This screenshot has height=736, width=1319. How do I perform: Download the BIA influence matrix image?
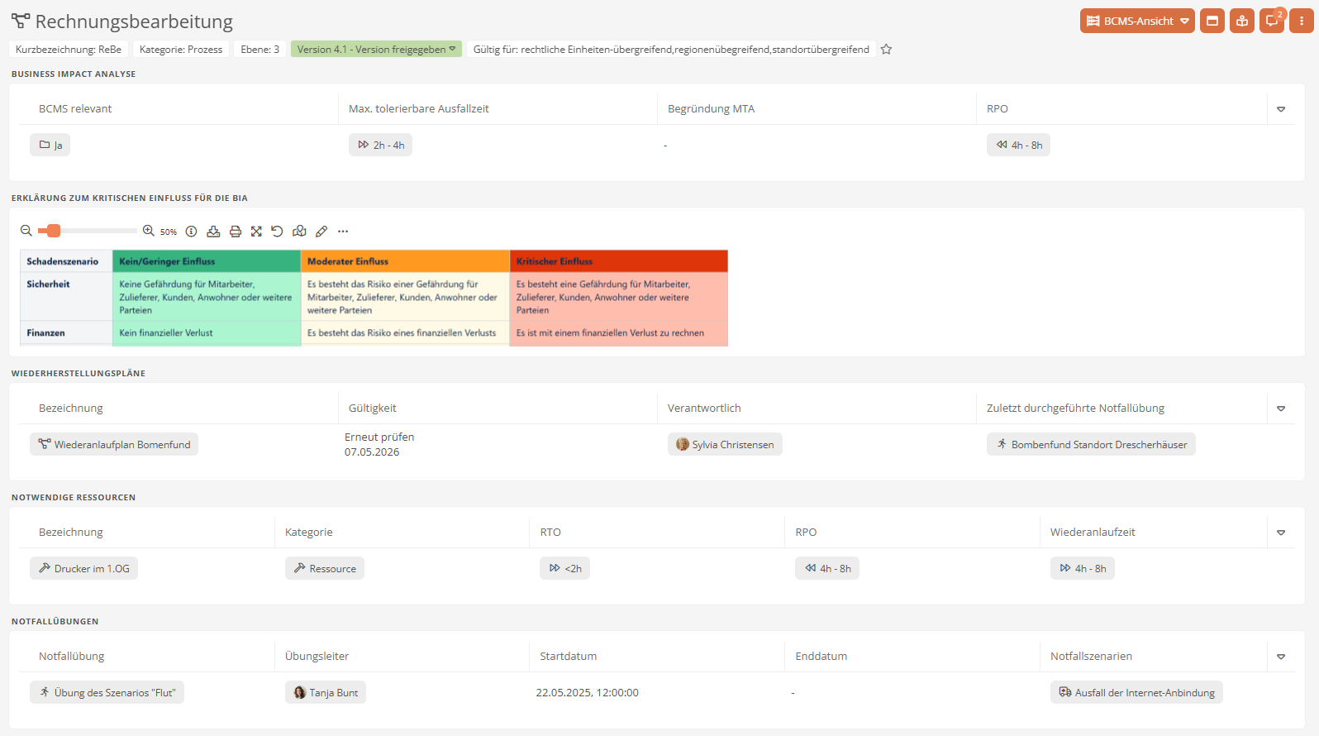click(x=213, y=232)
